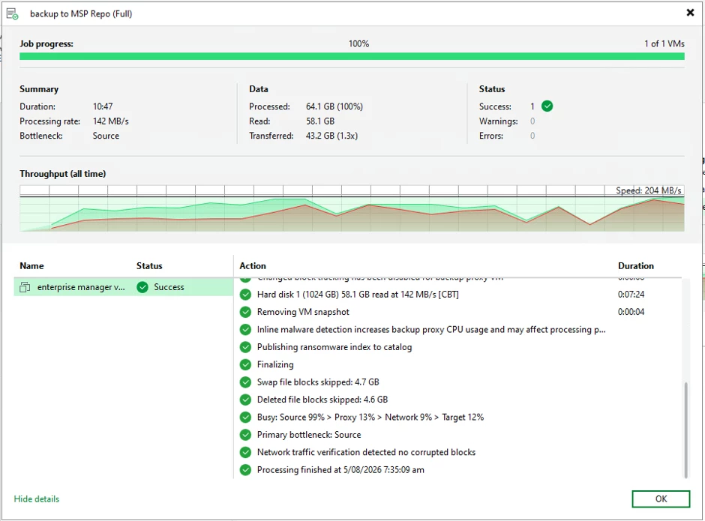Click the checkmark icon for Inline malware detection
705x521 pixels.
coord(245,330)
